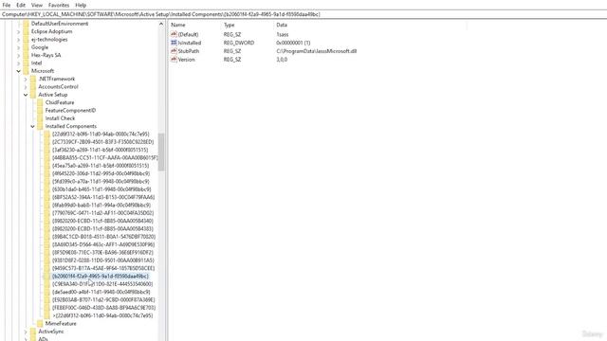Collapse the Installed Components key
This screenshot has width=607, height=341.
[x=33, y=126]
